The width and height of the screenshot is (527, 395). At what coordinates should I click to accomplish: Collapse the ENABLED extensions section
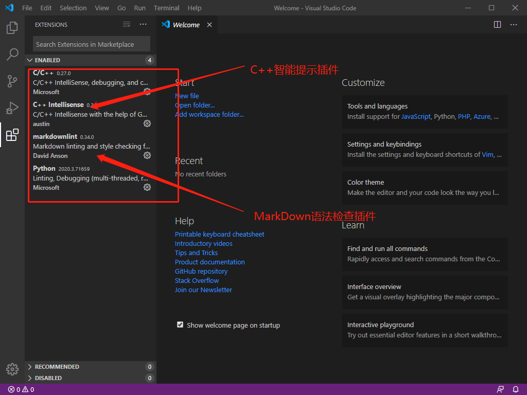(91, 60)
